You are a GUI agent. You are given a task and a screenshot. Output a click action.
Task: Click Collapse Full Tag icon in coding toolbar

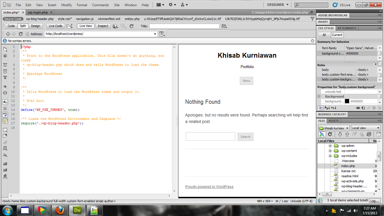[x=5, y=64]
